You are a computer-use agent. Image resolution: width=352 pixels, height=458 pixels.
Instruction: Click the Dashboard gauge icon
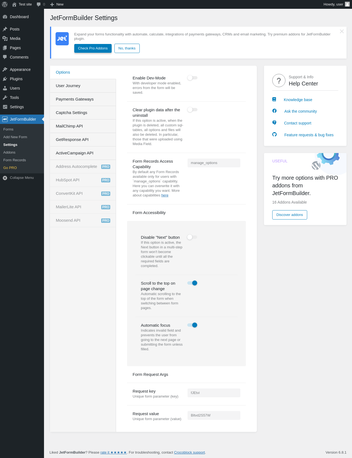(x=5, y=17)
